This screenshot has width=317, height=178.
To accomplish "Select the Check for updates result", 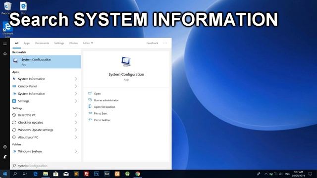I will pyautogui.click(x=46, y=123).
